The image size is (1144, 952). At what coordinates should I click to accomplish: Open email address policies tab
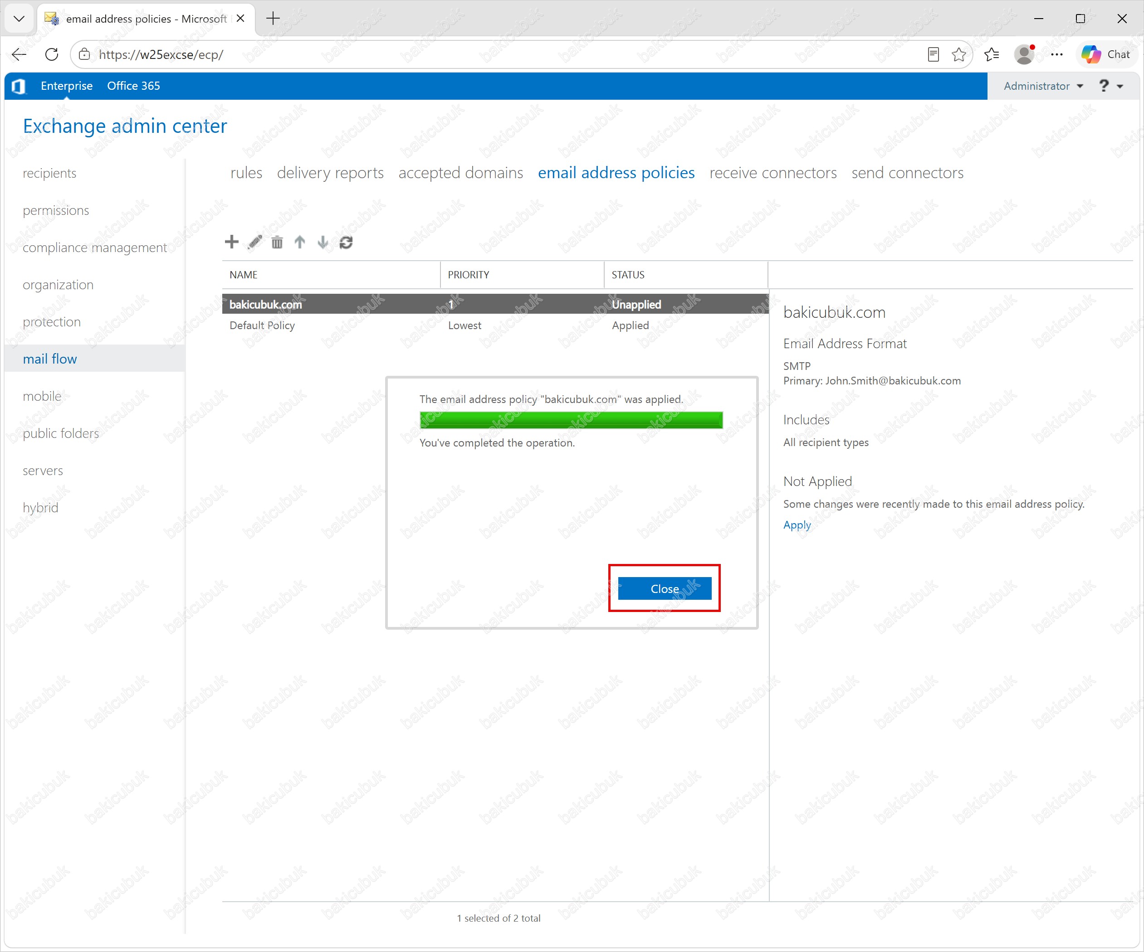pyautogui.click(x=616, y=173)
